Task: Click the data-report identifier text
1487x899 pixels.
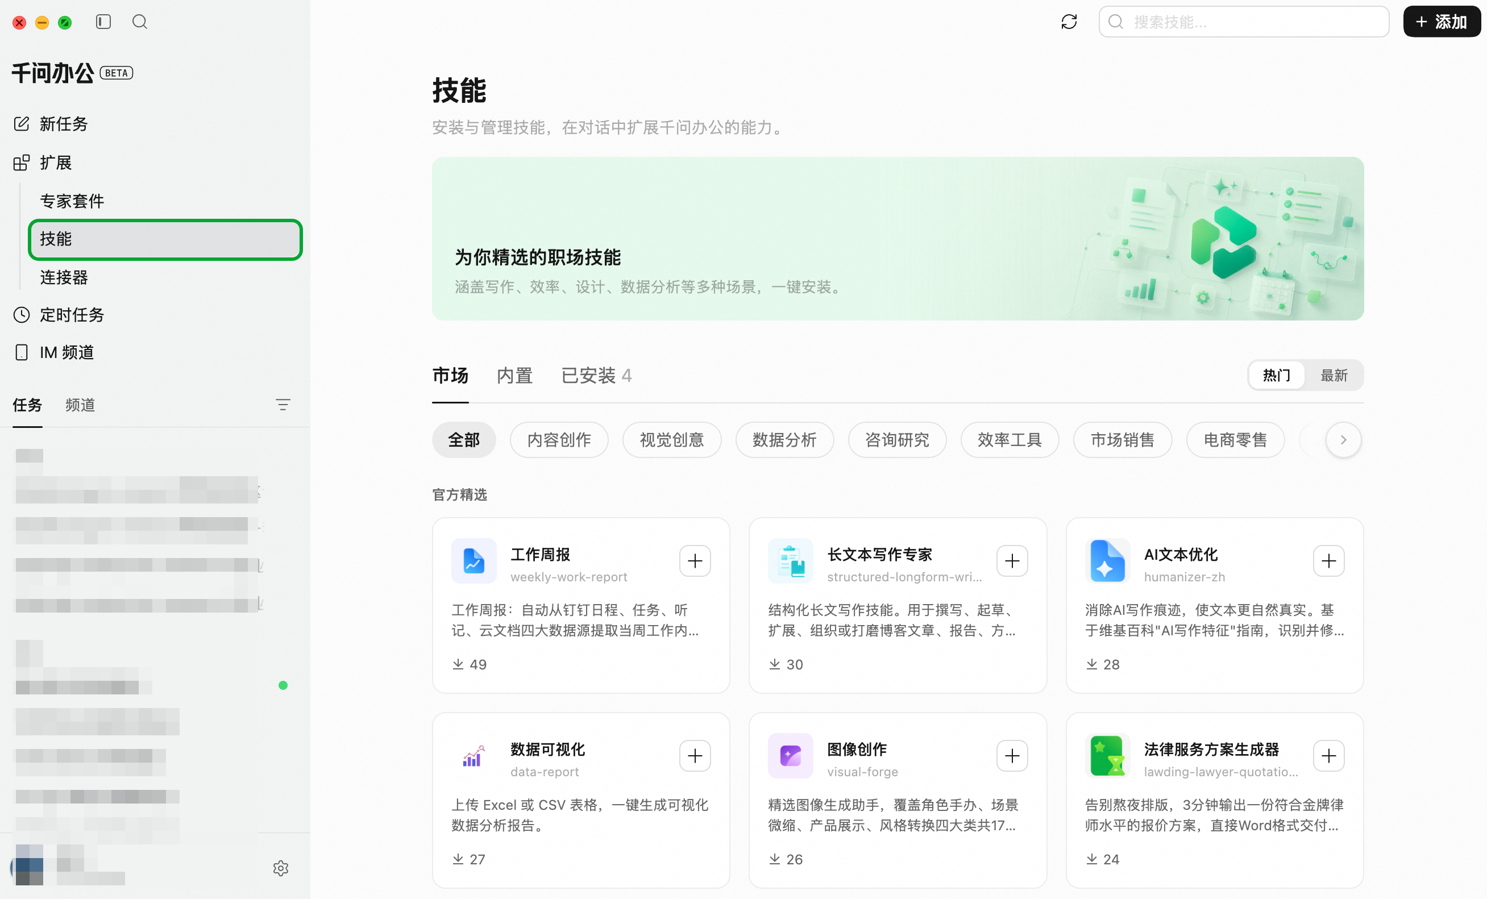Action: click(x=545, y=772)
